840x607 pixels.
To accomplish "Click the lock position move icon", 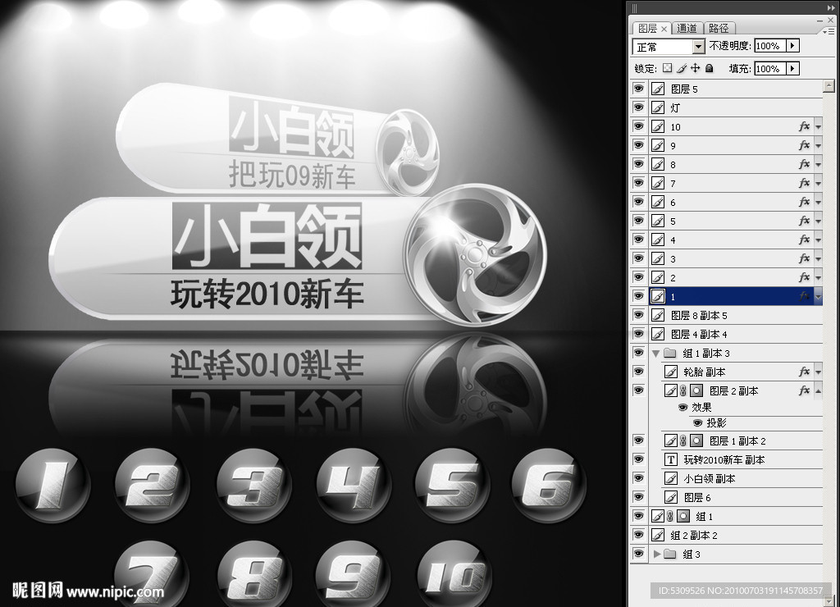I will click(695, 69).
